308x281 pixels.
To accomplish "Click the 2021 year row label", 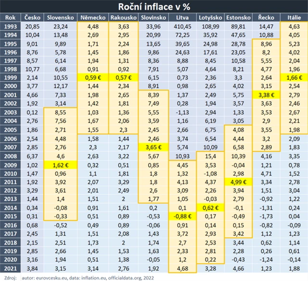I will [10, 268].
